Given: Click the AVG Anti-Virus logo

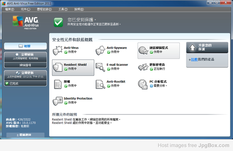Looking at the screenshot, I should click(26, 22).
